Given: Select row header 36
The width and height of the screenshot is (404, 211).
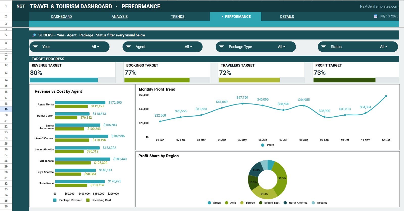Looking at the screenshot, I should (x=6, y=206).
